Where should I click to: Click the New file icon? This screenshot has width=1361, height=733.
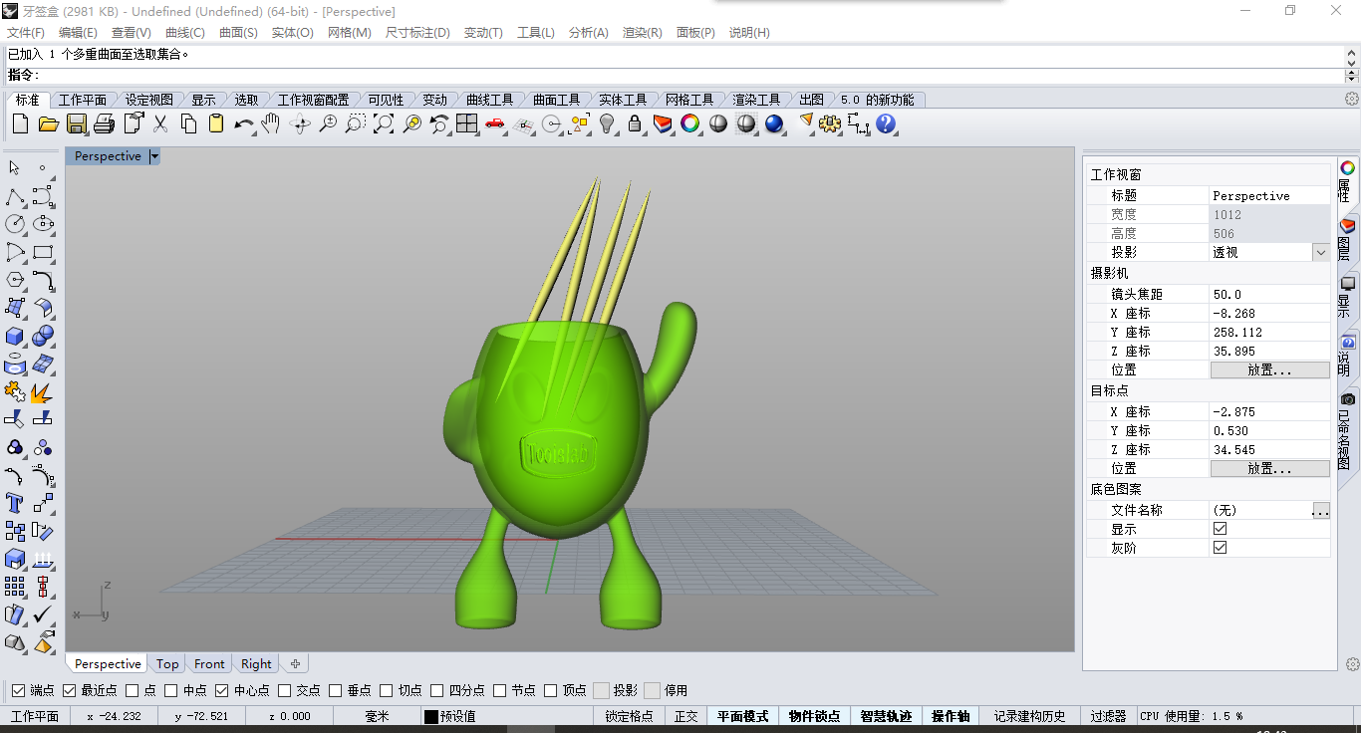pyautogui.click(x=20, y=123)
